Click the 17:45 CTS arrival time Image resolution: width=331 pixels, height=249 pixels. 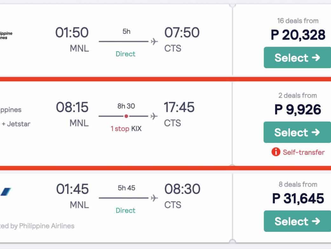tap(179, 108)
